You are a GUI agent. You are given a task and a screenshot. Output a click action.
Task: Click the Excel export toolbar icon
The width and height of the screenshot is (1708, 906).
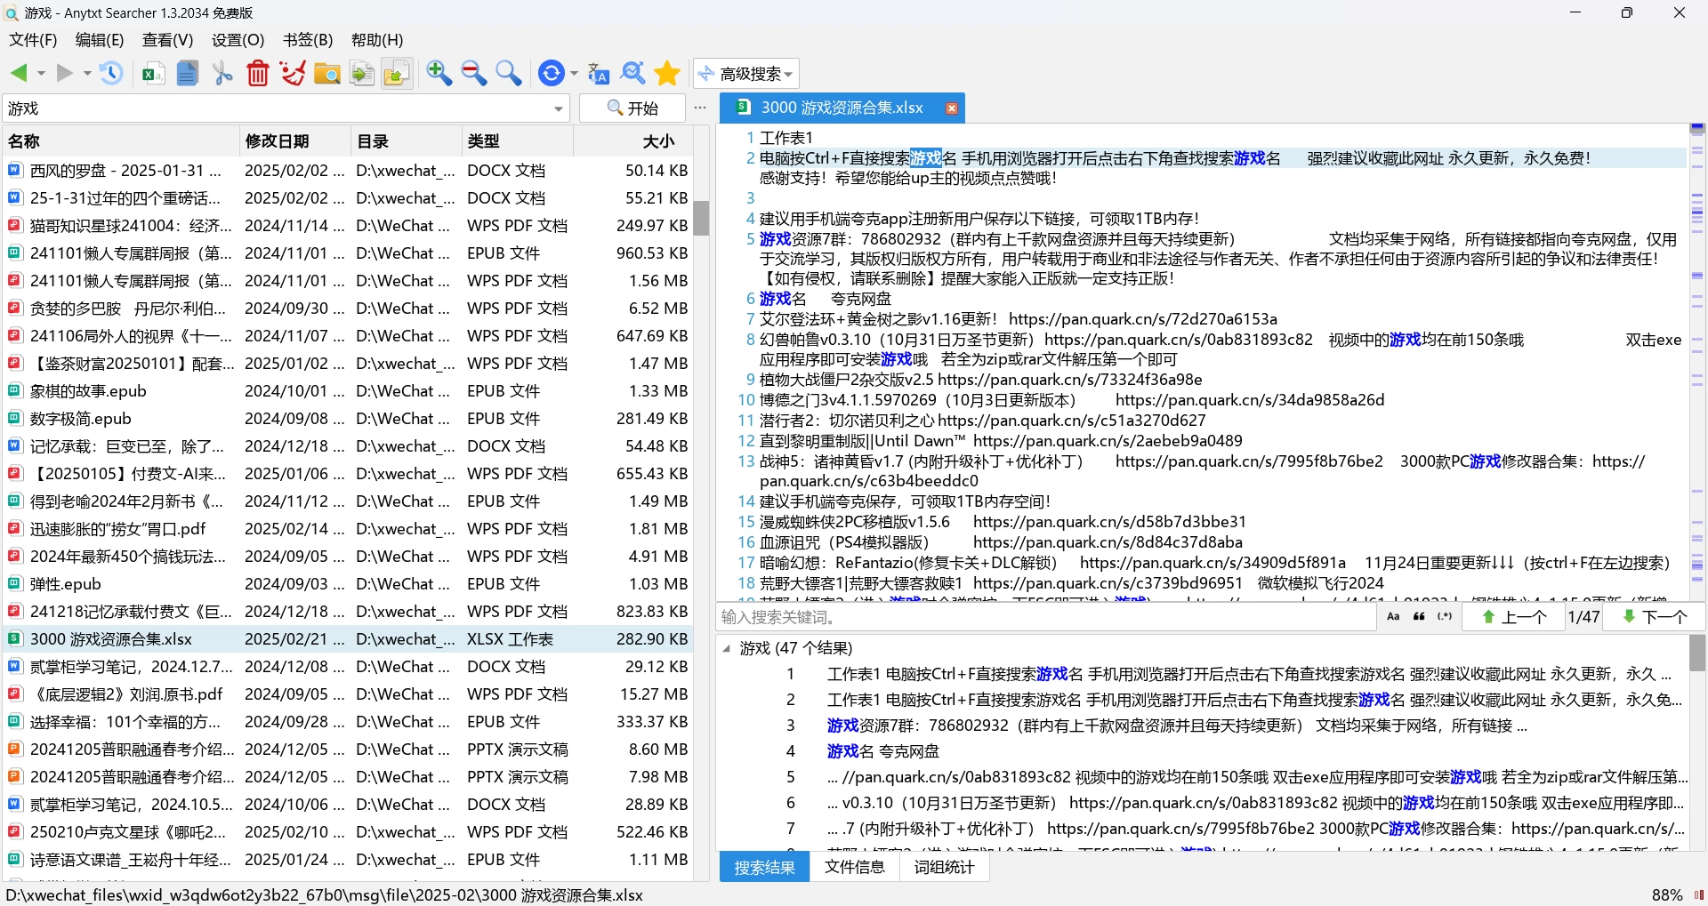tap(153, 74)
